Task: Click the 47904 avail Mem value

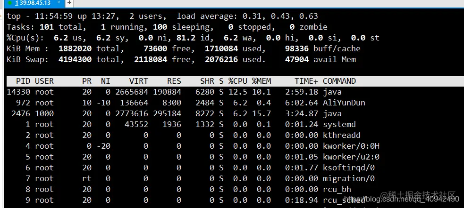Action: (297, 60)
